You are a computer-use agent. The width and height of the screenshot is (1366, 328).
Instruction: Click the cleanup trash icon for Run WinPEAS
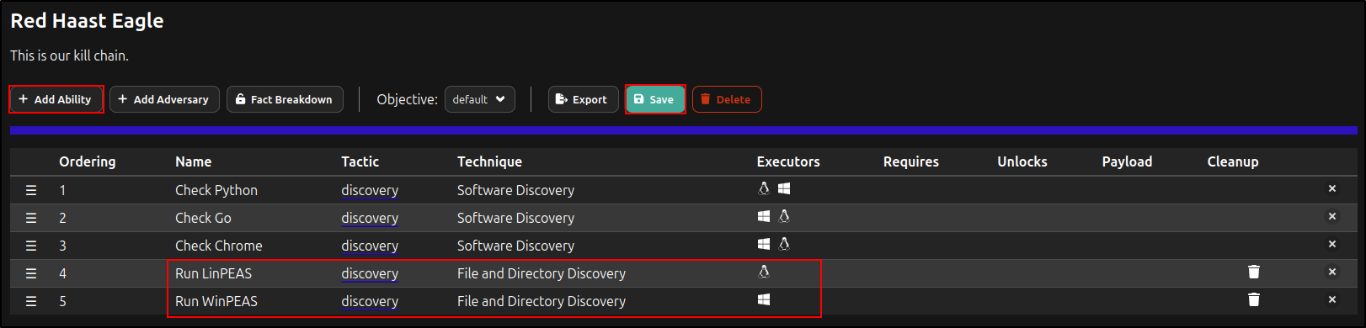point(1254,299)
